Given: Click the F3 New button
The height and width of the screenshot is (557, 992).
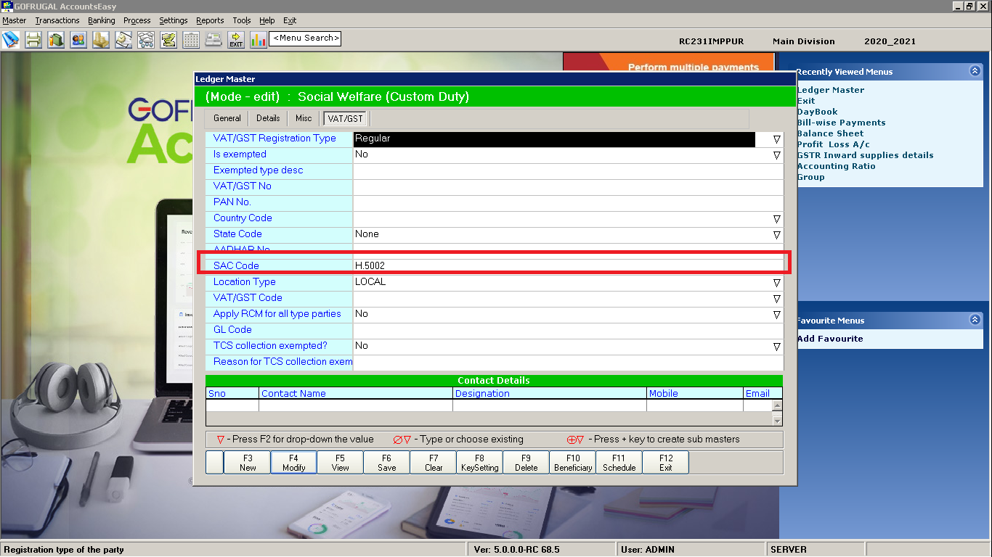Looking at the screenshot, I should pos(248,463).
